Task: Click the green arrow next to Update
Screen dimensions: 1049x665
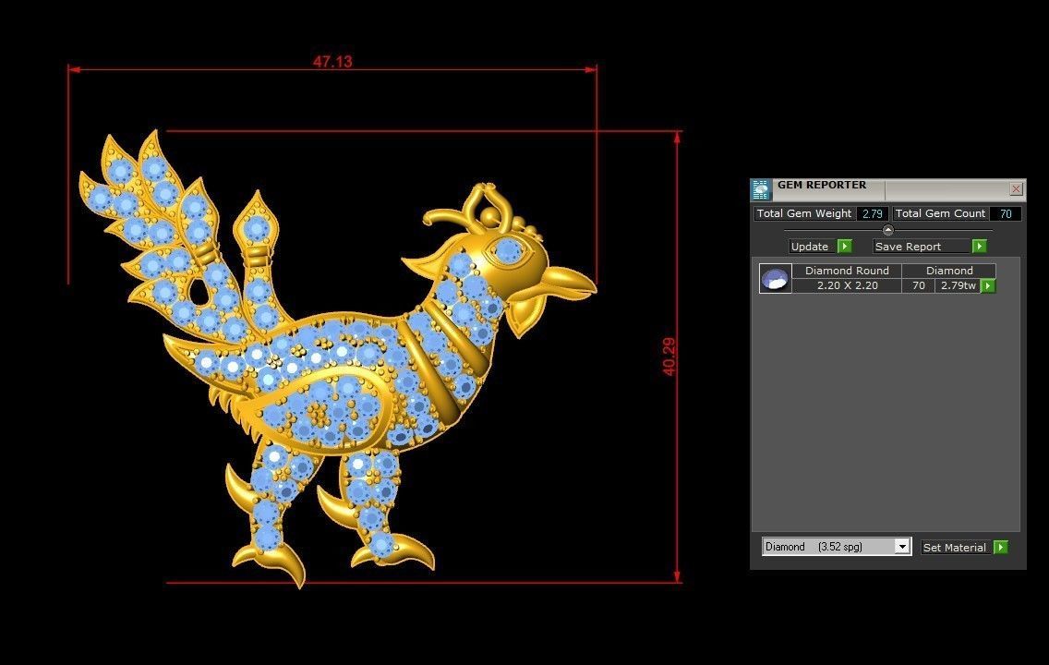Action: (845, 247)
